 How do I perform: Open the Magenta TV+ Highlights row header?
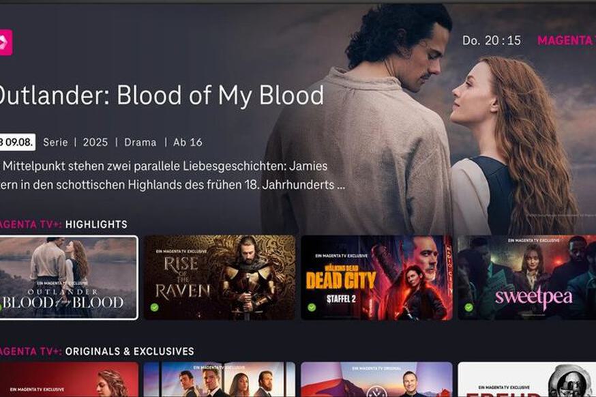pyautogui.click(x=63, y=224)
